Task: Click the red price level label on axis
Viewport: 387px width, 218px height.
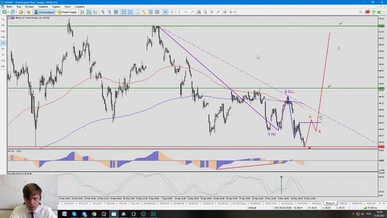Action: 382,147
